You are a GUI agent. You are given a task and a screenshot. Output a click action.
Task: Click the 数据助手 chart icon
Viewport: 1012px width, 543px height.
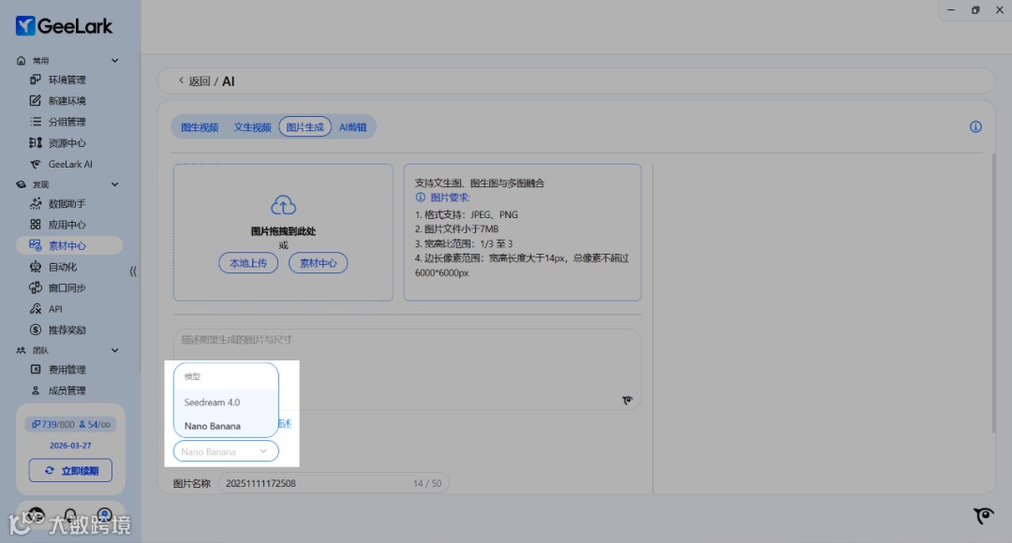pyautogui.click(x=36, y=204)
